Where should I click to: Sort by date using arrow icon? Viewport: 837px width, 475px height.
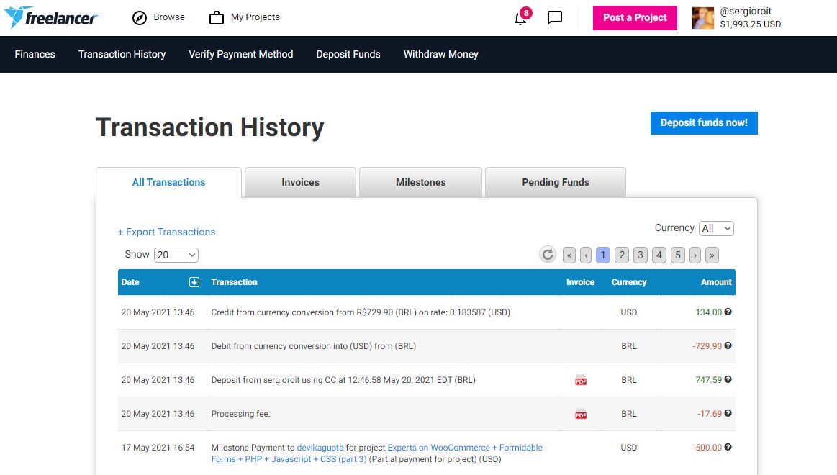click(x=194, y=282)
